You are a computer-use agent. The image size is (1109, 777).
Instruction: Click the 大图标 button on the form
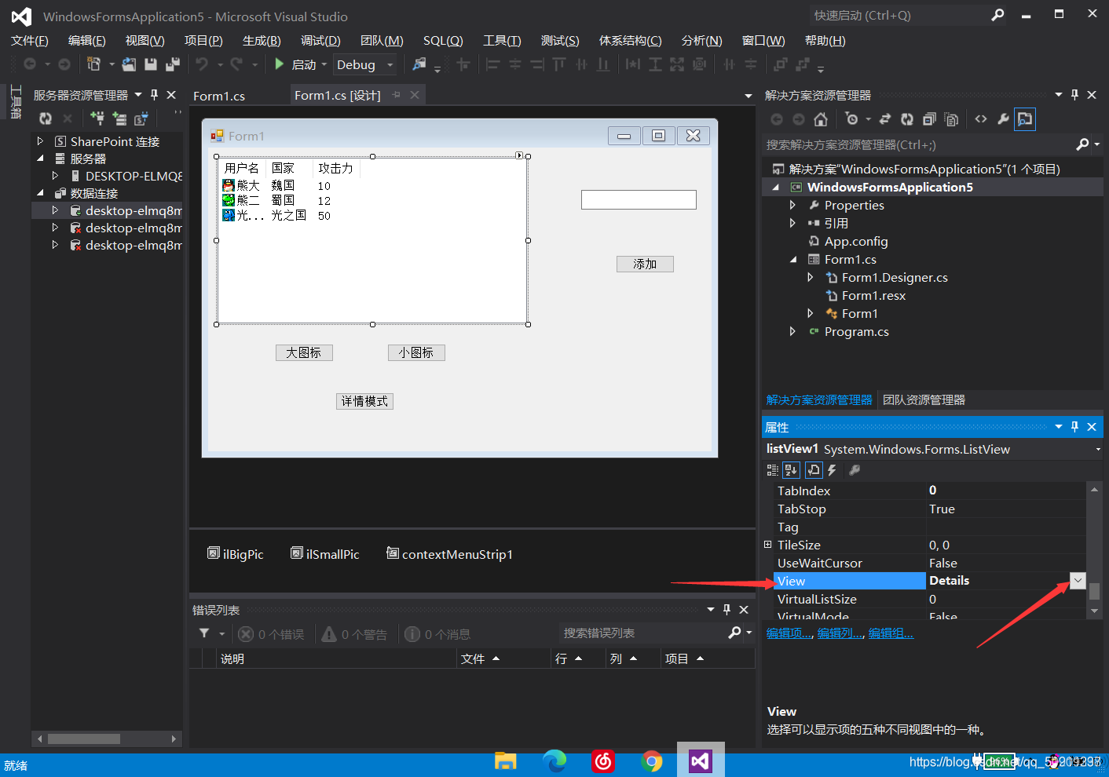(304, 352)
